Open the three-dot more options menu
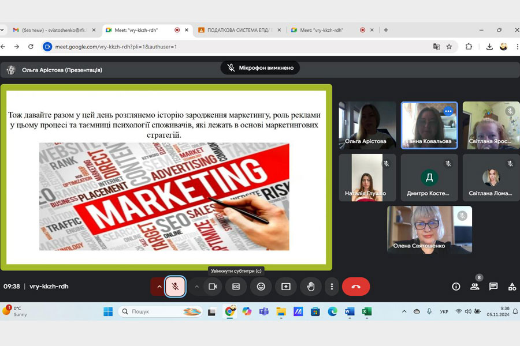Viewport: 520px width, 346px height. coord(332,287)
